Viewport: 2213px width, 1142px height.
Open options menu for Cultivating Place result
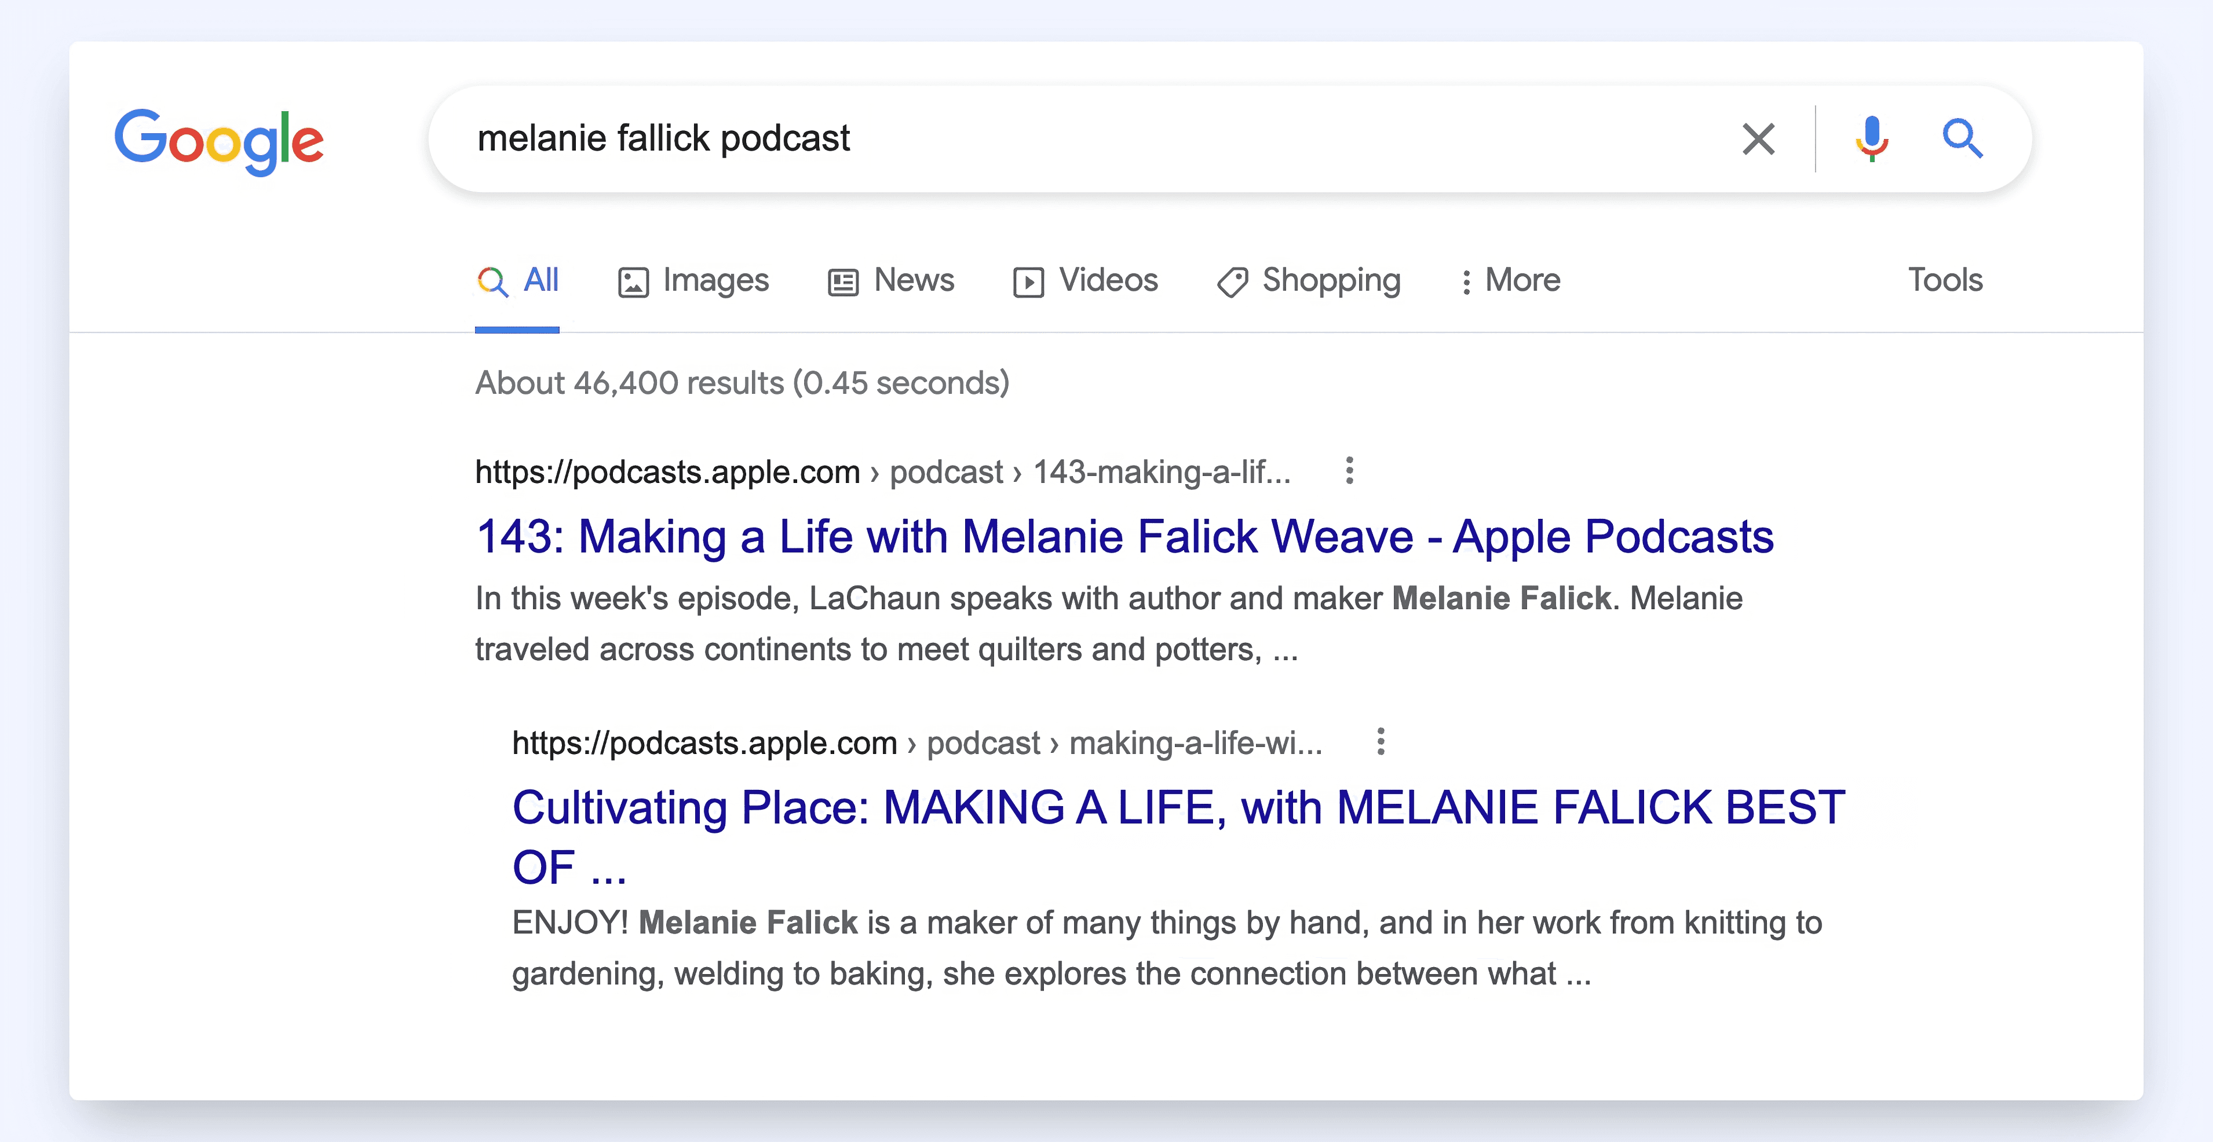click(1381, 742)
